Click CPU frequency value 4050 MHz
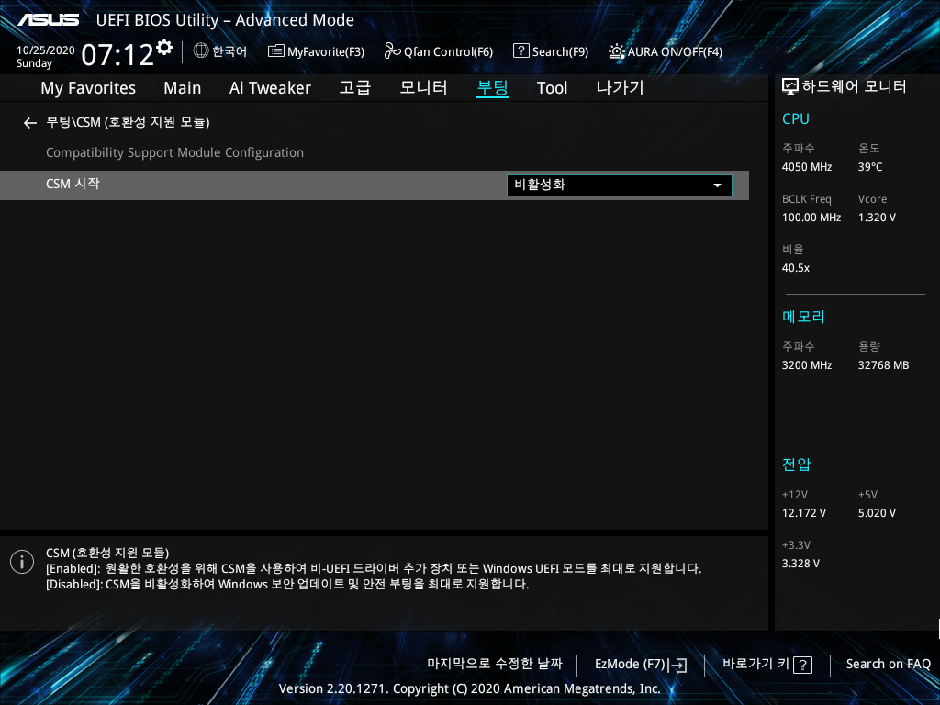 tap(806, 167)
